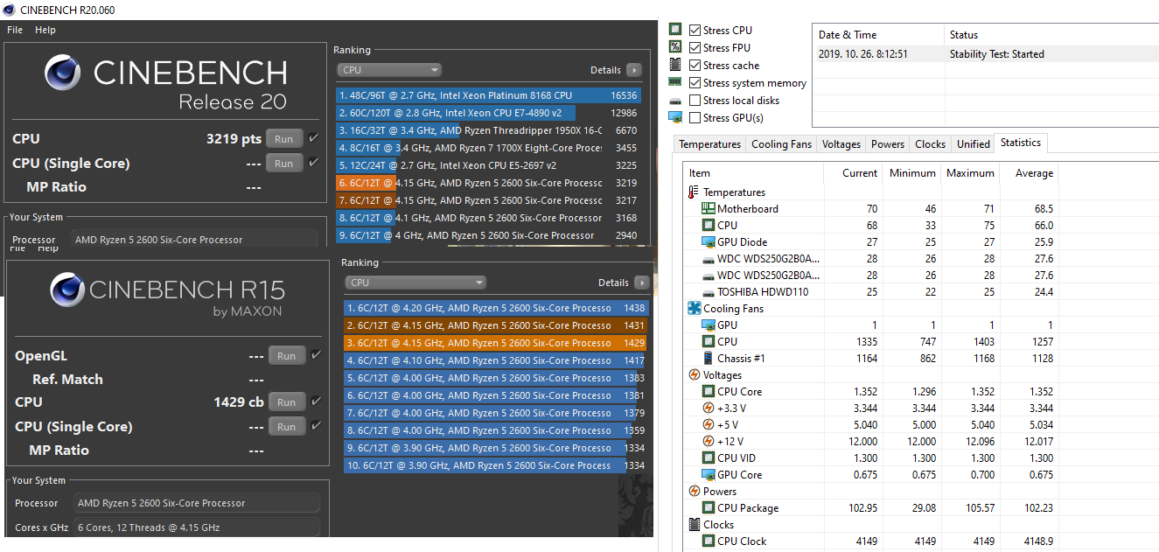Screen dimensions: 1159x552
Task: Click the GPU Core monitor icon
Action: 709,474
